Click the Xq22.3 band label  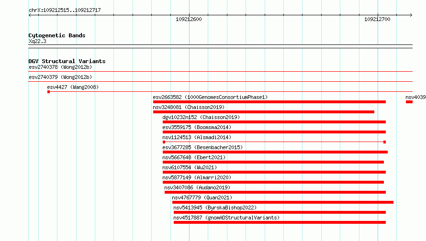pos(37,42)
